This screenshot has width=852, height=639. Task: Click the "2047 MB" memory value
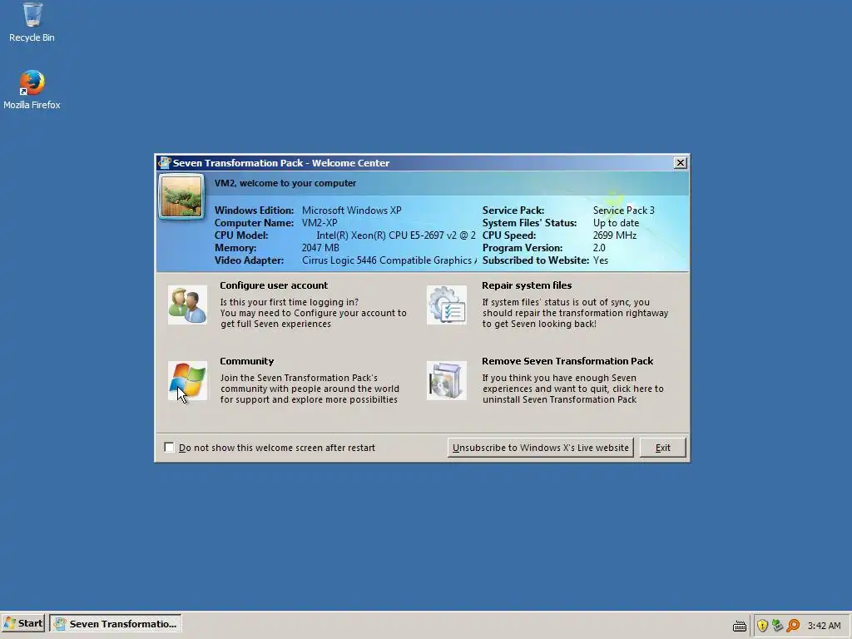320,248
